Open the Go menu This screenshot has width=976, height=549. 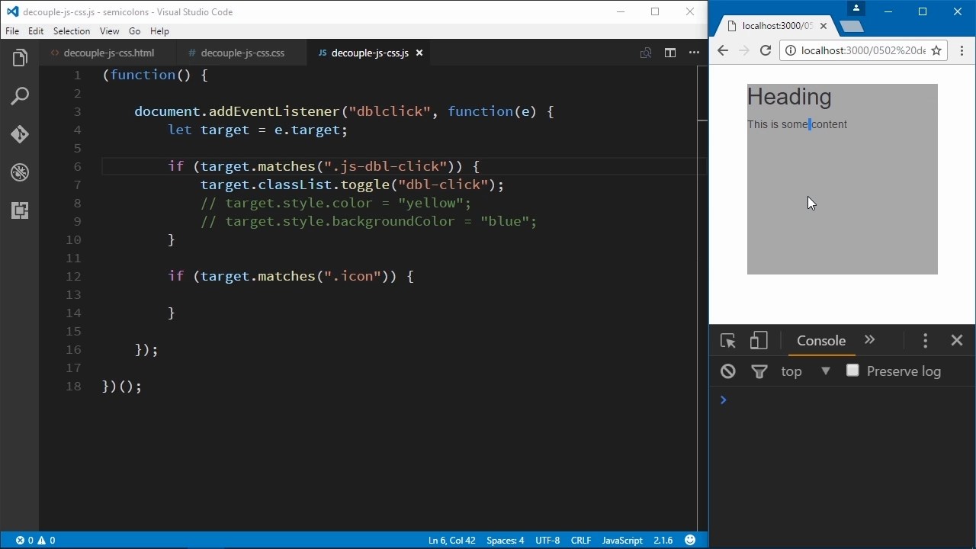click(x=135, y=31)
